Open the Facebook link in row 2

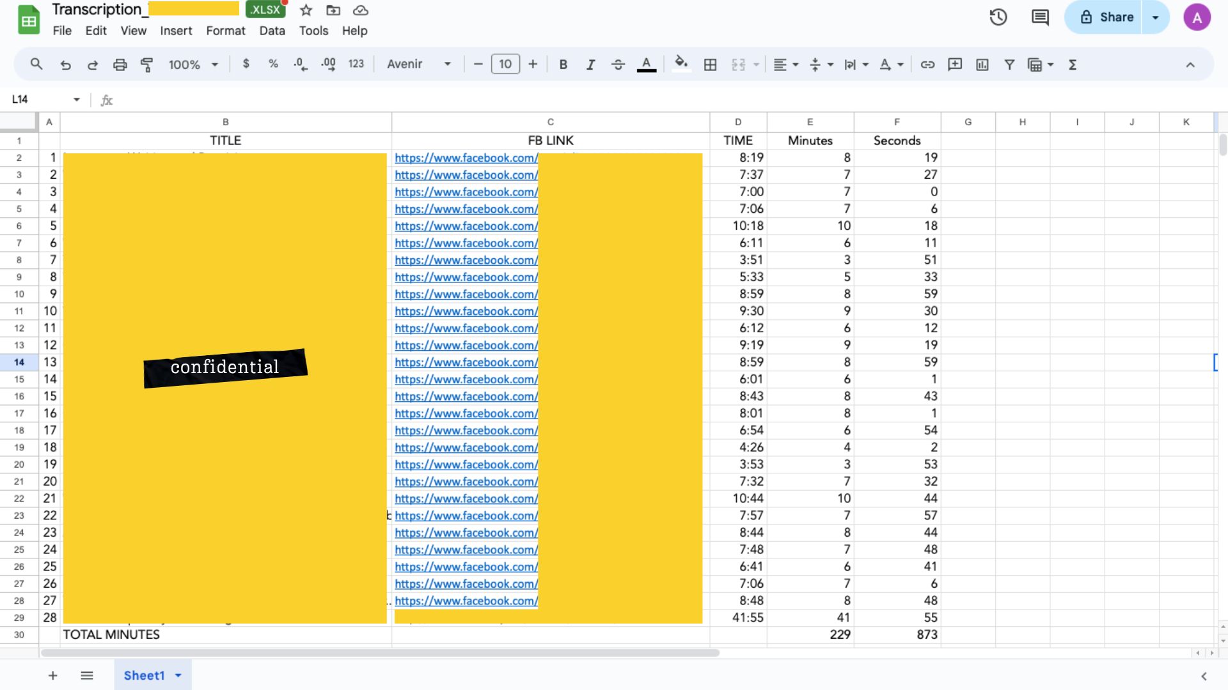tap(466, 158)
